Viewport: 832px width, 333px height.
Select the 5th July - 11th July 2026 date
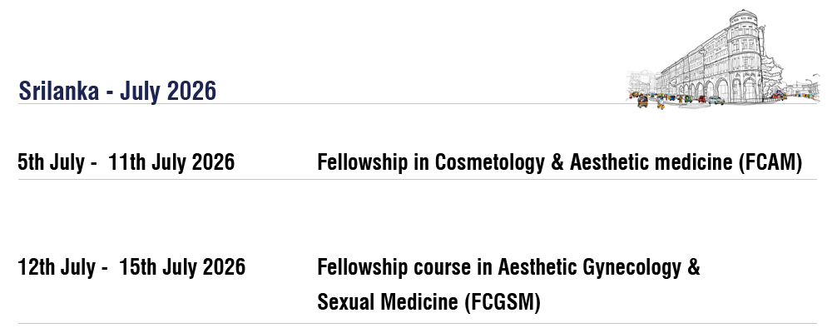pos(126,162)
